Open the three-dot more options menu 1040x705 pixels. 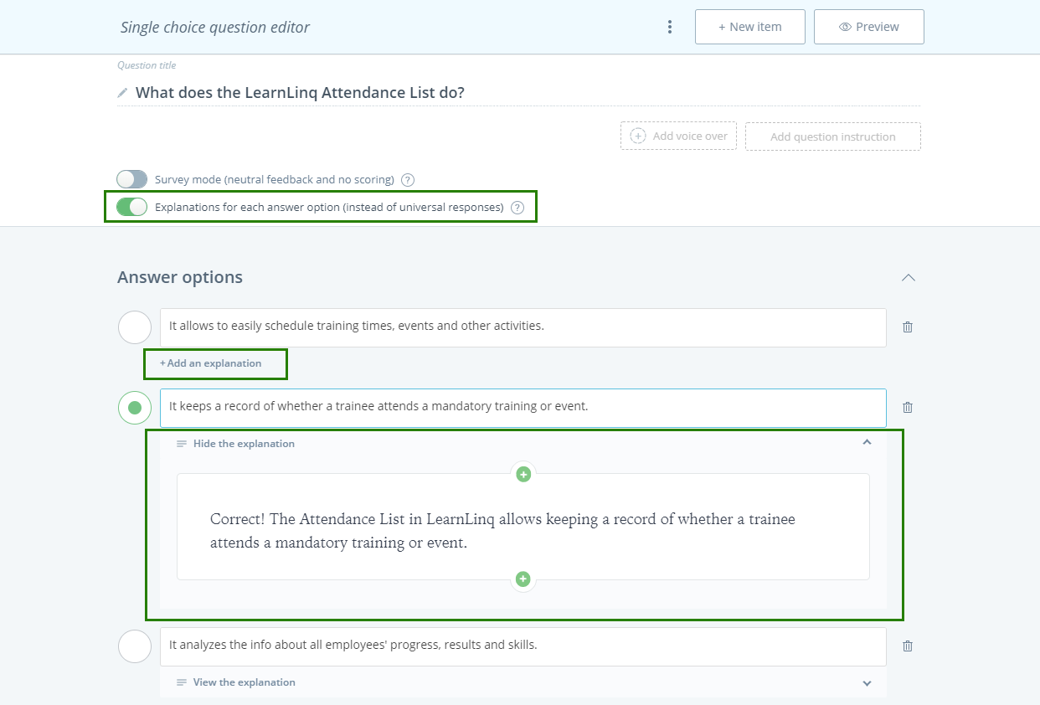tap(669, 27)
